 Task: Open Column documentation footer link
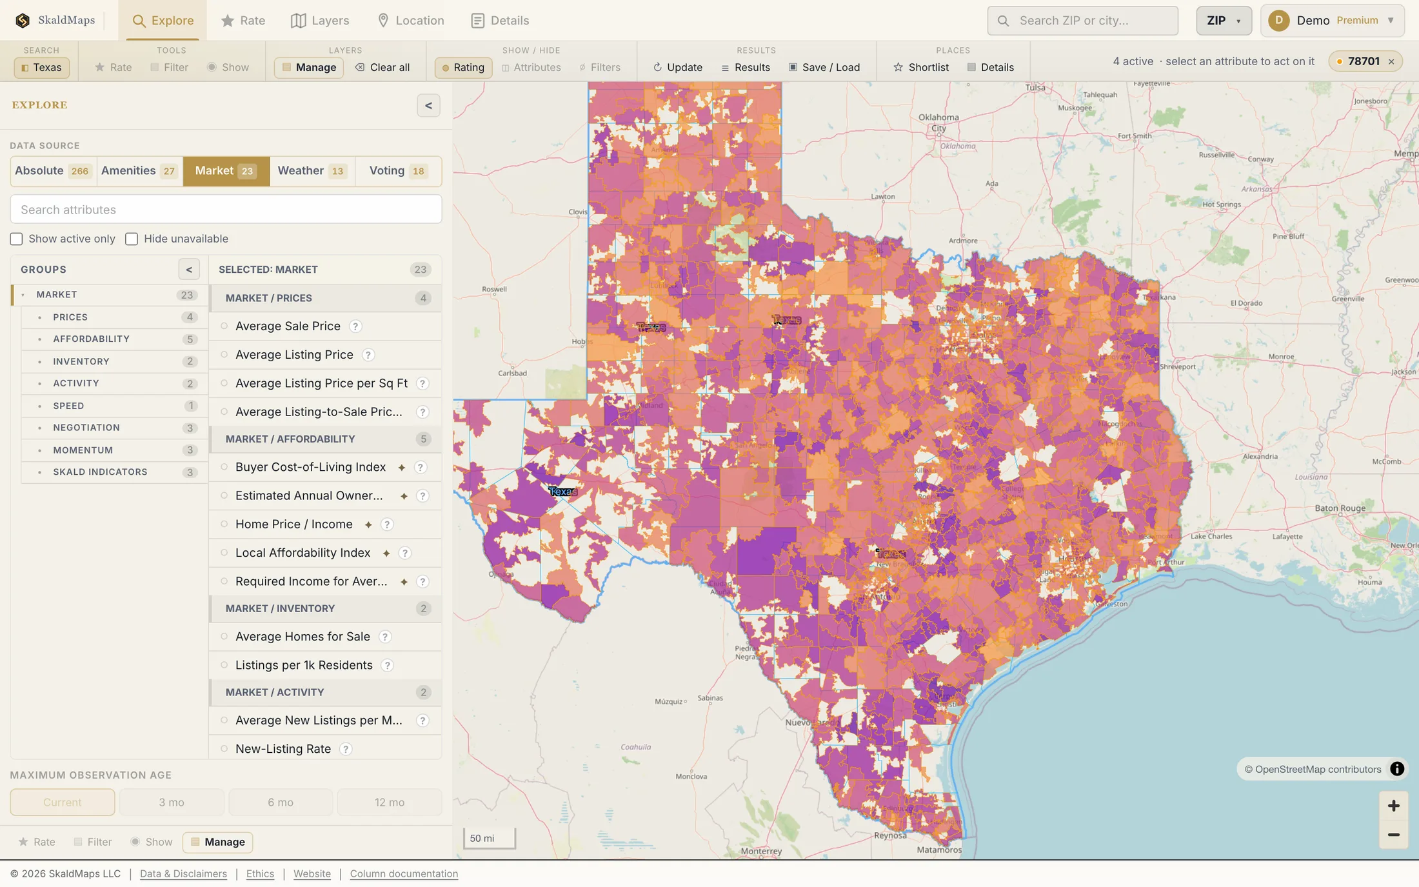pyautogui.click(x=404, y=874)
